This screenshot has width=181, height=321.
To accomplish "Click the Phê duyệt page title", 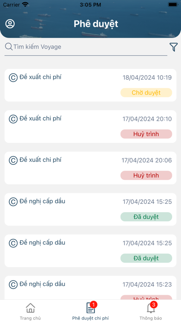I will pyautogui.click(x=96, y=24).
